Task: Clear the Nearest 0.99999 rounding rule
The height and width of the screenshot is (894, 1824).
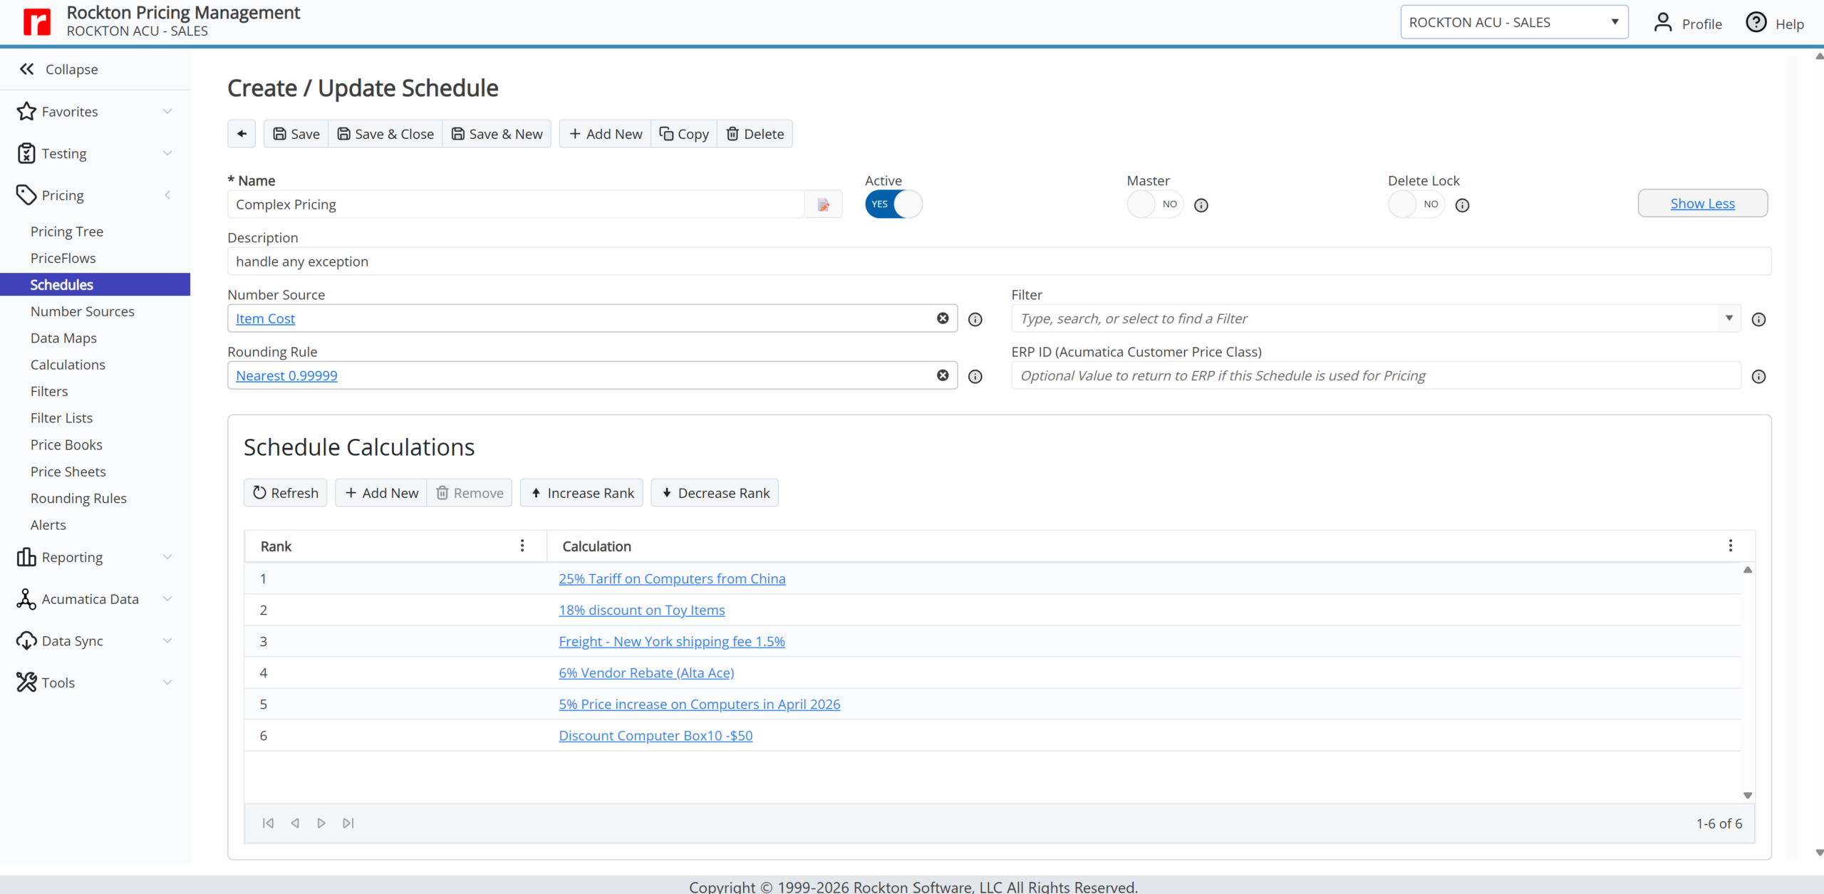Action: (x=942, y=375)
